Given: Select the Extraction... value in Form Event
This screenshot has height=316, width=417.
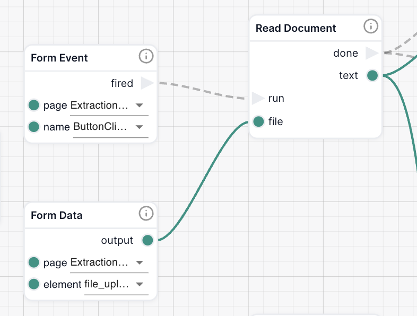Looking at the screenshot, I should pyautogui.click(x=109, y=106).
